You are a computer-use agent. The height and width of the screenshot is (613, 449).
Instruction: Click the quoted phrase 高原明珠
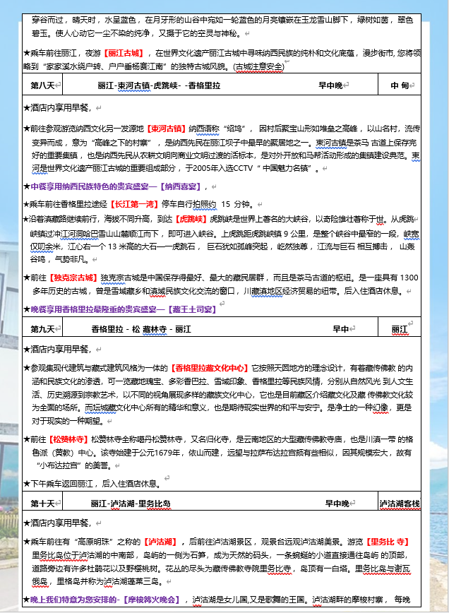(93, 542)
